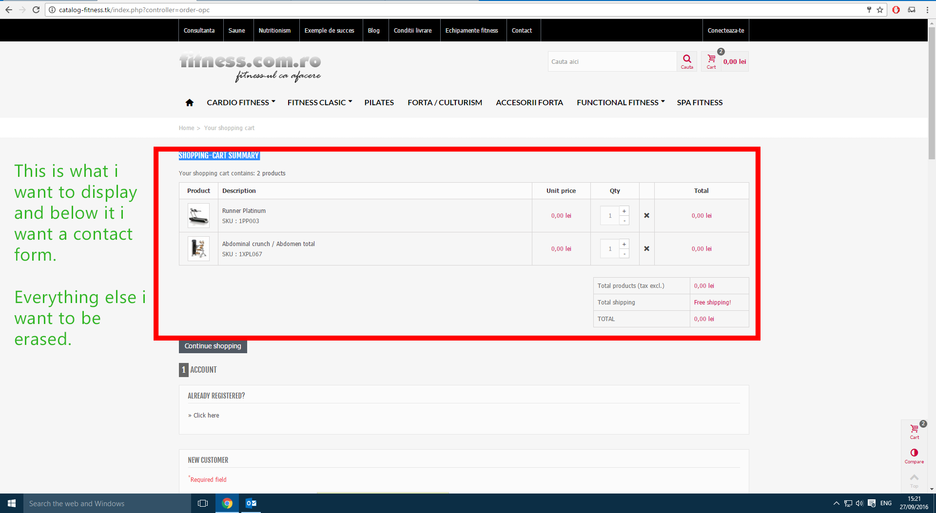Click the cart total 0,00 lei
This screenshot has height=513, width=936.
click(735, 61)
